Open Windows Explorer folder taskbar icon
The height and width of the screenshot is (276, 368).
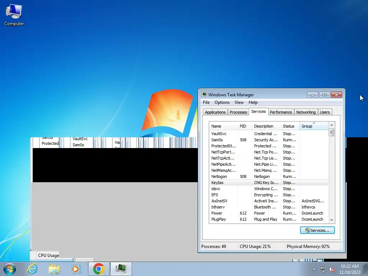pos(54,269)
